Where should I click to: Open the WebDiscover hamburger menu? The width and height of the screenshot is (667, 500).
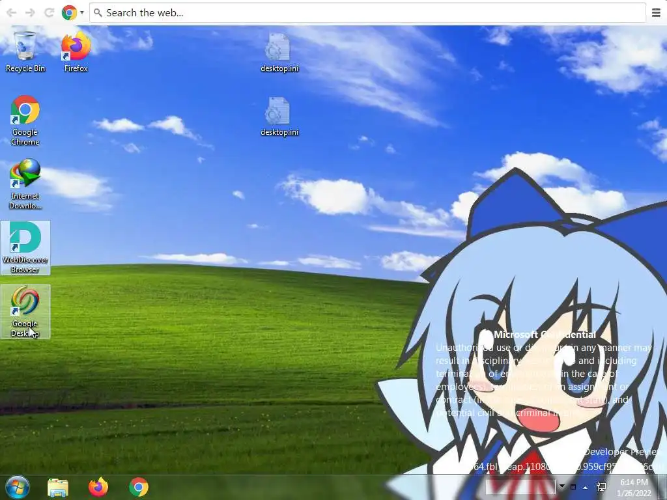pyautogui.click(x=656, y=13)
